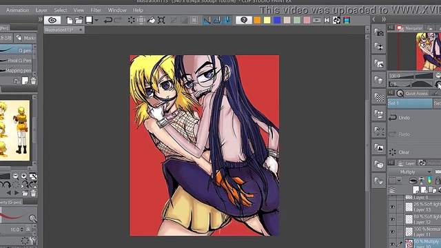
Task: Zoom in on the Sub View panel
Action: tap(24, 176)
